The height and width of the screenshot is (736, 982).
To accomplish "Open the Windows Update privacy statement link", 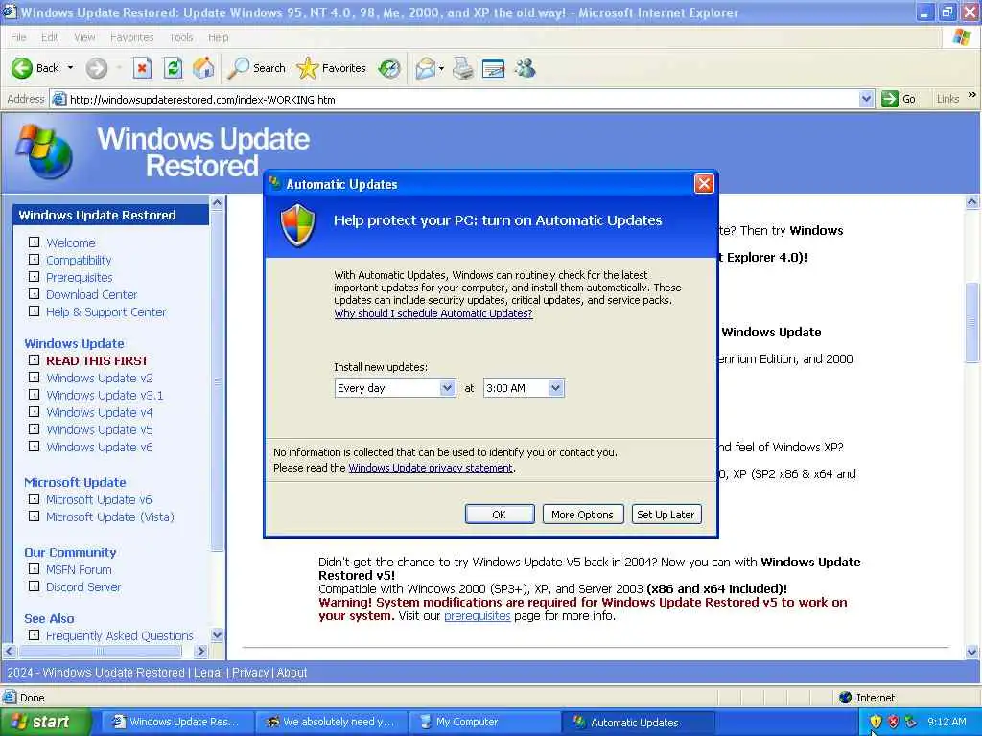I will (x=431, y=468).
